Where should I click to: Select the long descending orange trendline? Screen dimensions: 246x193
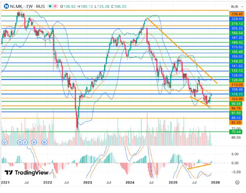tap(181, 50)
